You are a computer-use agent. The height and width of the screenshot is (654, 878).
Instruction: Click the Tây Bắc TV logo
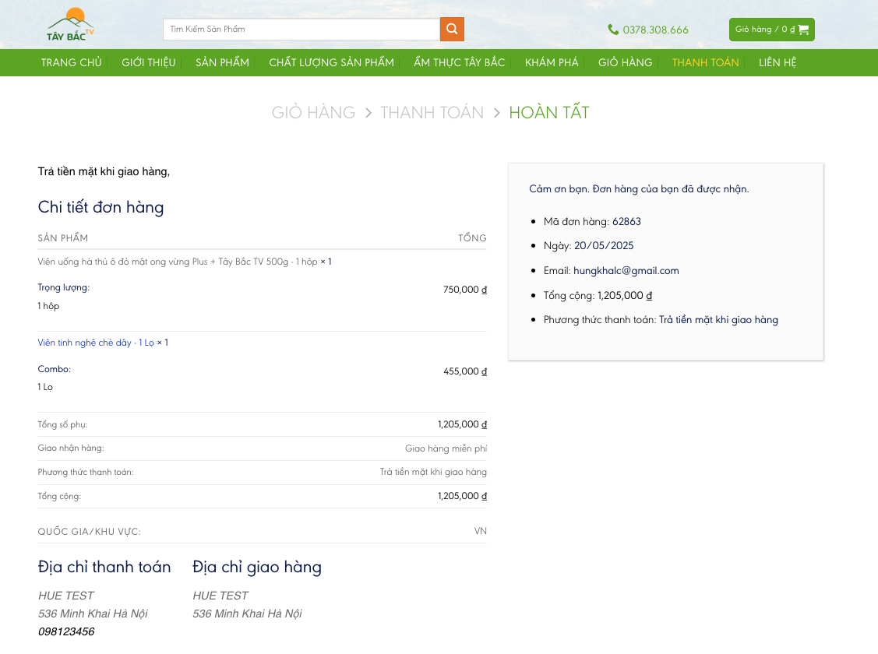pyautogui.click(x=70, y=25)
